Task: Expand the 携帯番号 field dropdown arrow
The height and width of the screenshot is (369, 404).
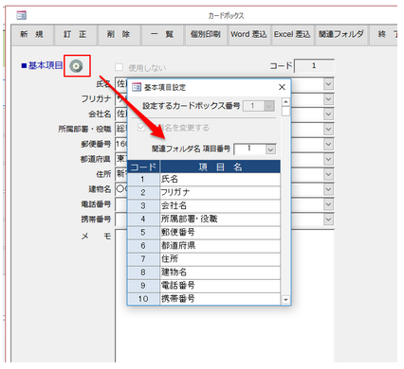Action: [x=329, y=220]
